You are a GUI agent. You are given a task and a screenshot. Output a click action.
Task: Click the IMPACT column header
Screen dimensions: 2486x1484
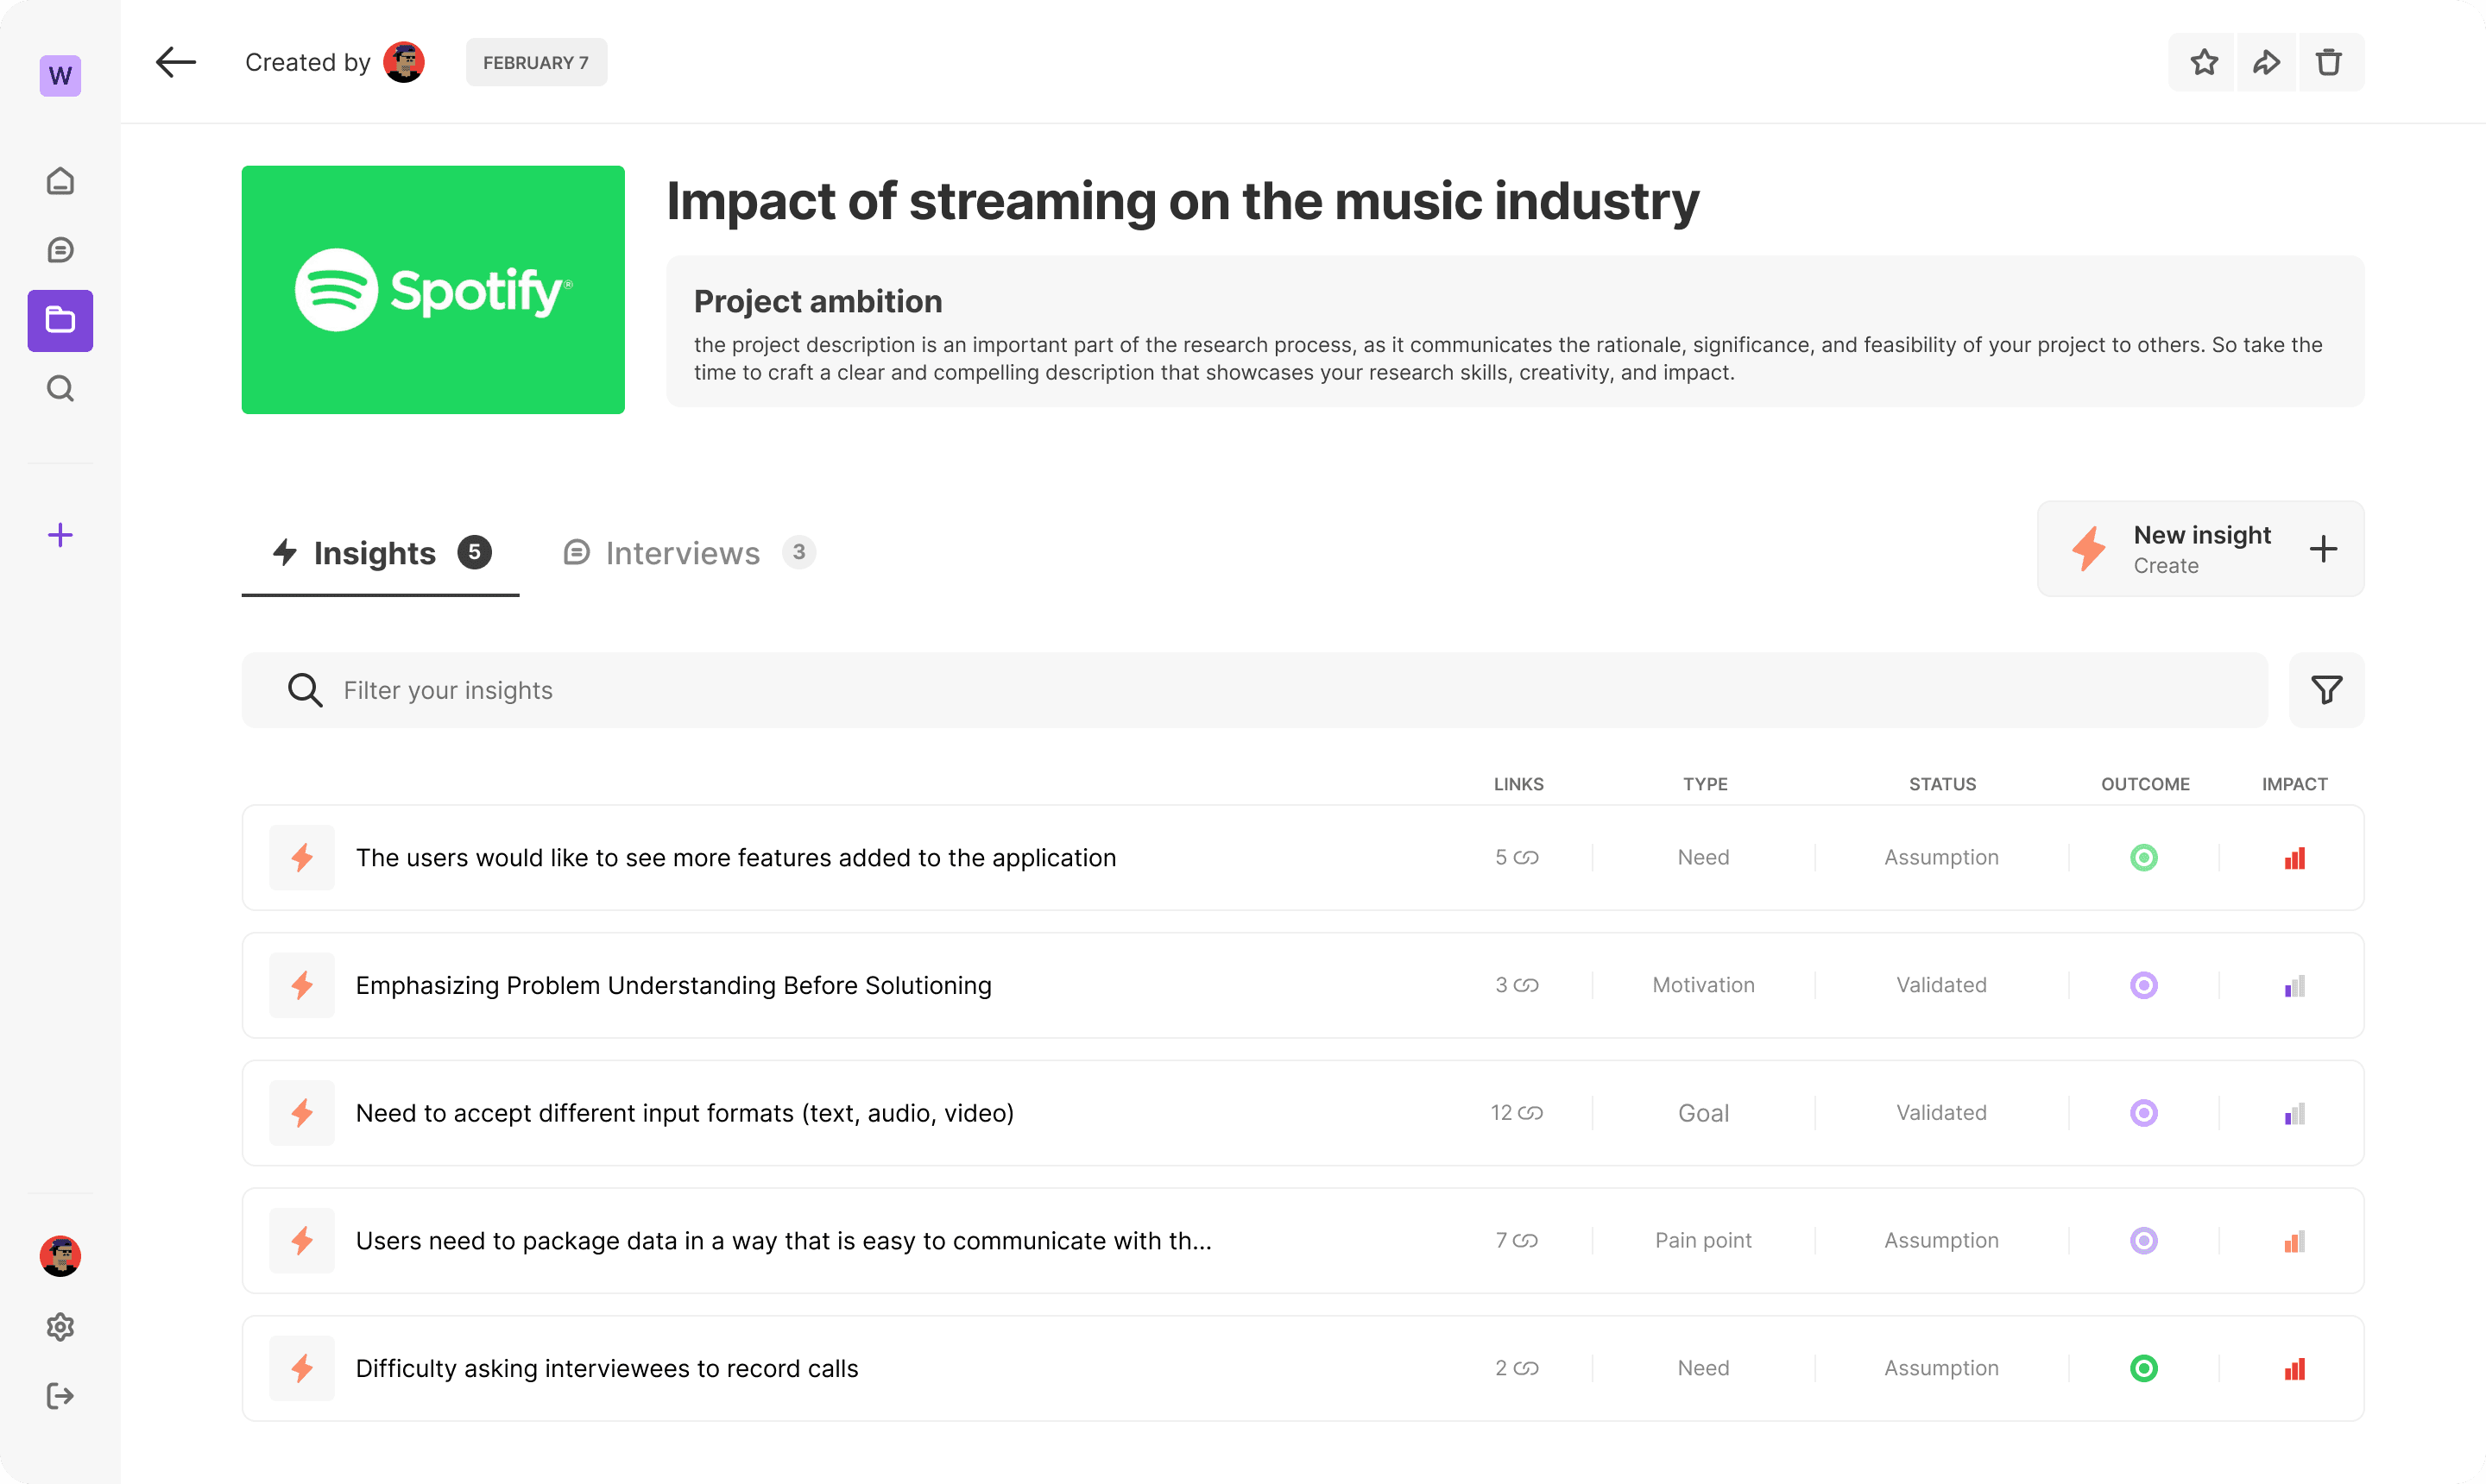click(2295, 784)
